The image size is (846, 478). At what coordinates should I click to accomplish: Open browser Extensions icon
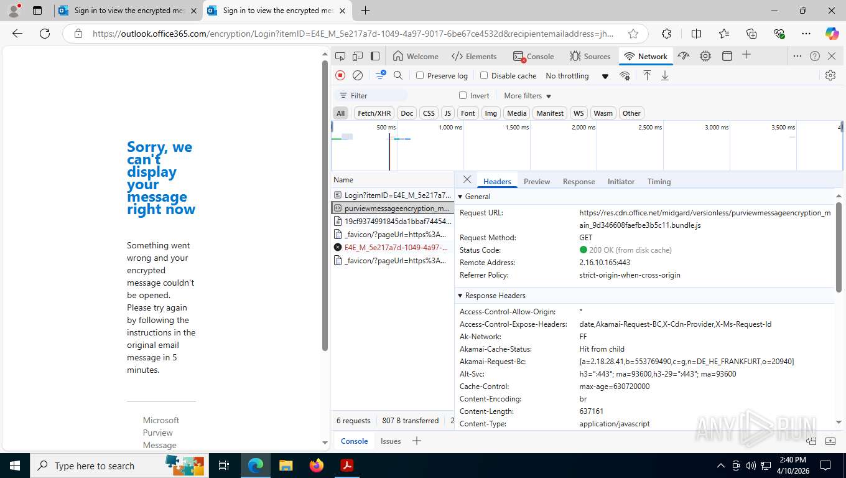tap(666, 34)
